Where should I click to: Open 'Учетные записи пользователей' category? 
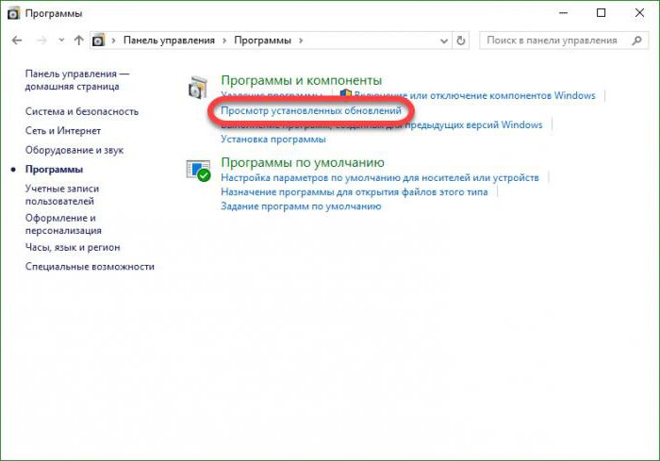pos(62,195)
